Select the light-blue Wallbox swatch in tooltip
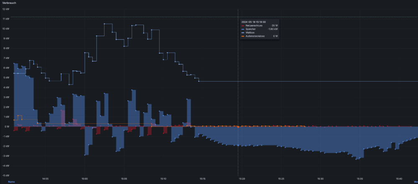Image resolution: width=418 pixels, height=184 pixels. [x=243, y=33]
